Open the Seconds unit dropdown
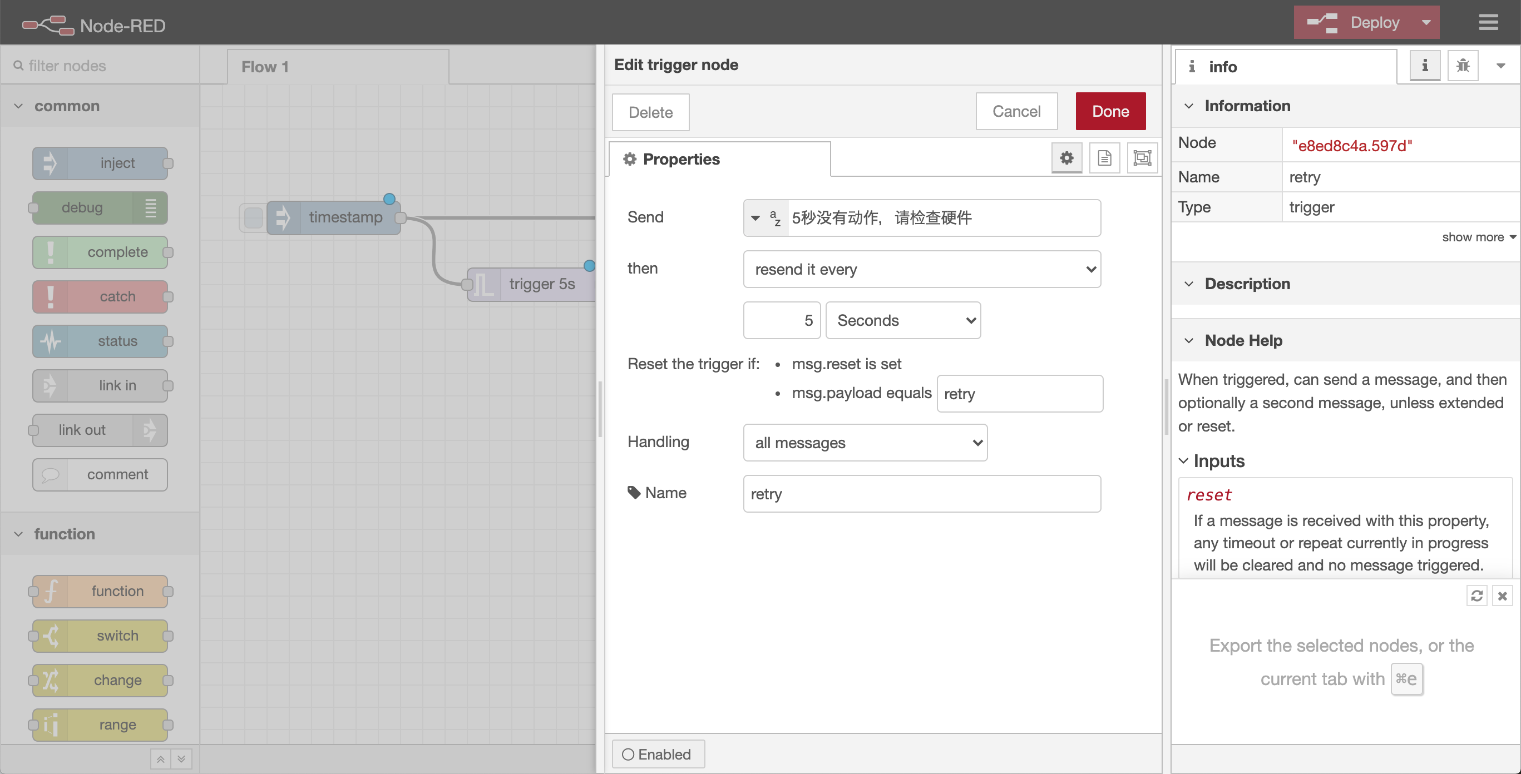 (903, 320)
